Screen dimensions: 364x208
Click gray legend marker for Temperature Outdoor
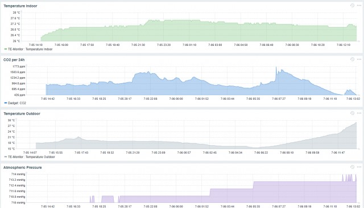coord(6,157)
